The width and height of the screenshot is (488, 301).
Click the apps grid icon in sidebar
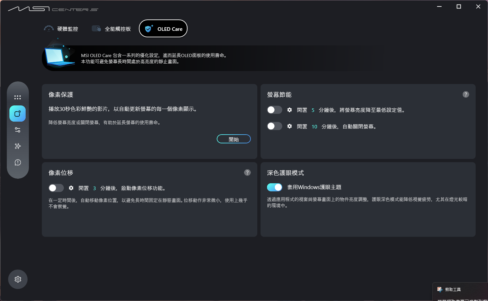17,97
